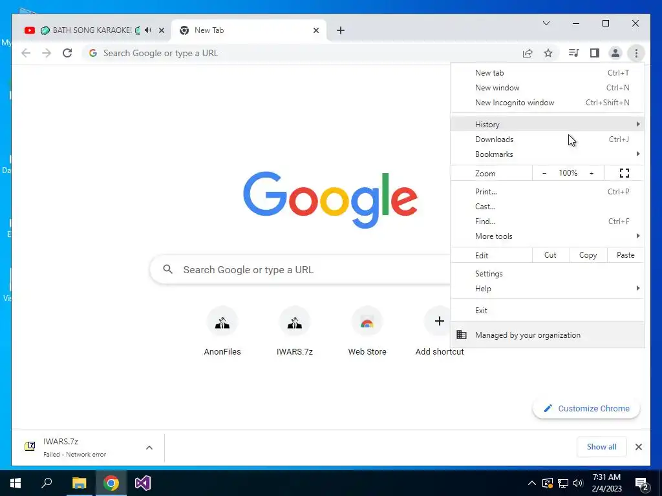The height and width of the screenshot is (496, 662).
Task: Open the Windows Start menu
Action: tap(16, 483)
